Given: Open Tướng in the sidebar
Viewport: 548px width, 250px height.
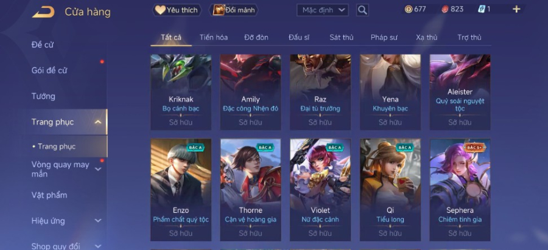Looking at the screenshot, I should 43,96.
